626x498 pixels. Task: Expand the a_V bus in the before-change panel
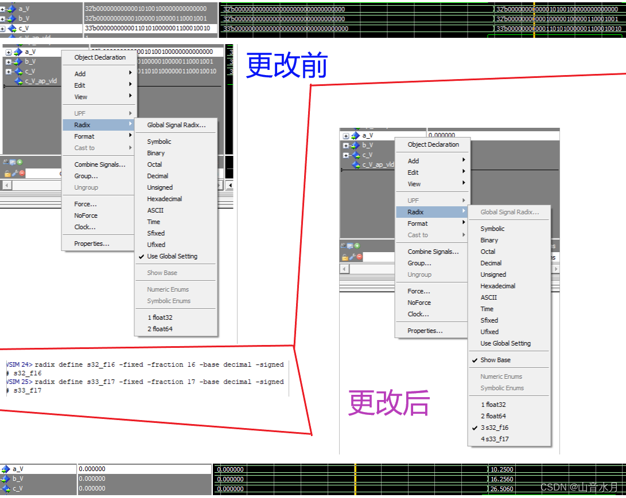point(9,52)
